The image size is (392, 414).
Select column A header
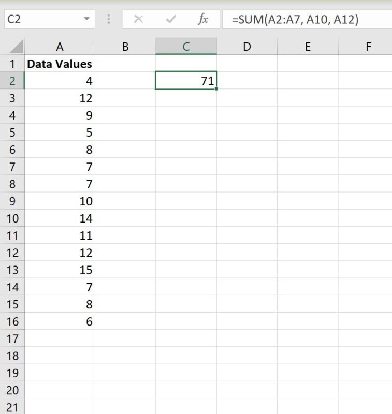tap(60, 47)
